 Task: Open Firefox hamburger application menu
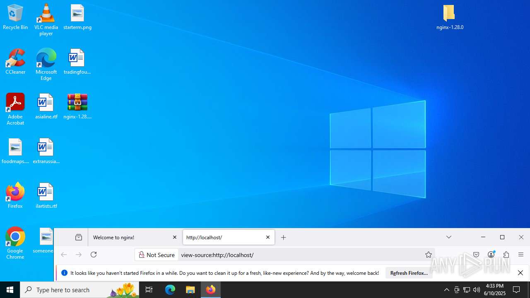[521, 255]
